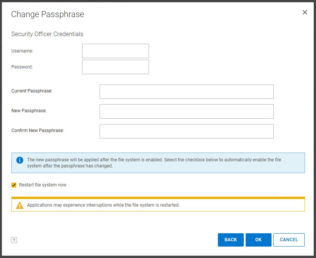Click the Confirm New Passphrase field

[186, 131]
